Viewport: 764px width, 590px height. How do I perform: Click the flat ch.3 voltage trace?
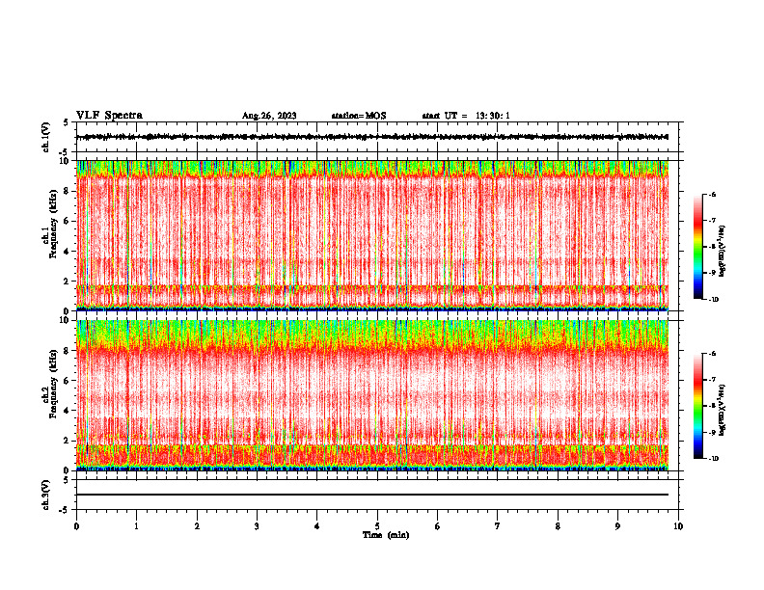point(372,495)
